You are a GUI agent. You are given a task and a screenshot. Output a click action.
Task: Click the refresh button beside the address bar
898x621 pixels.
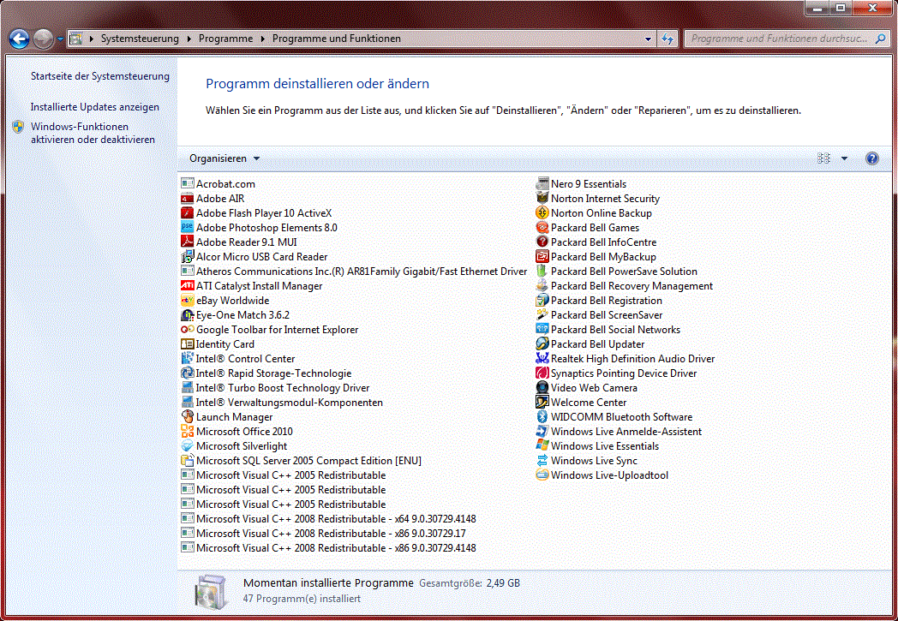668,39
